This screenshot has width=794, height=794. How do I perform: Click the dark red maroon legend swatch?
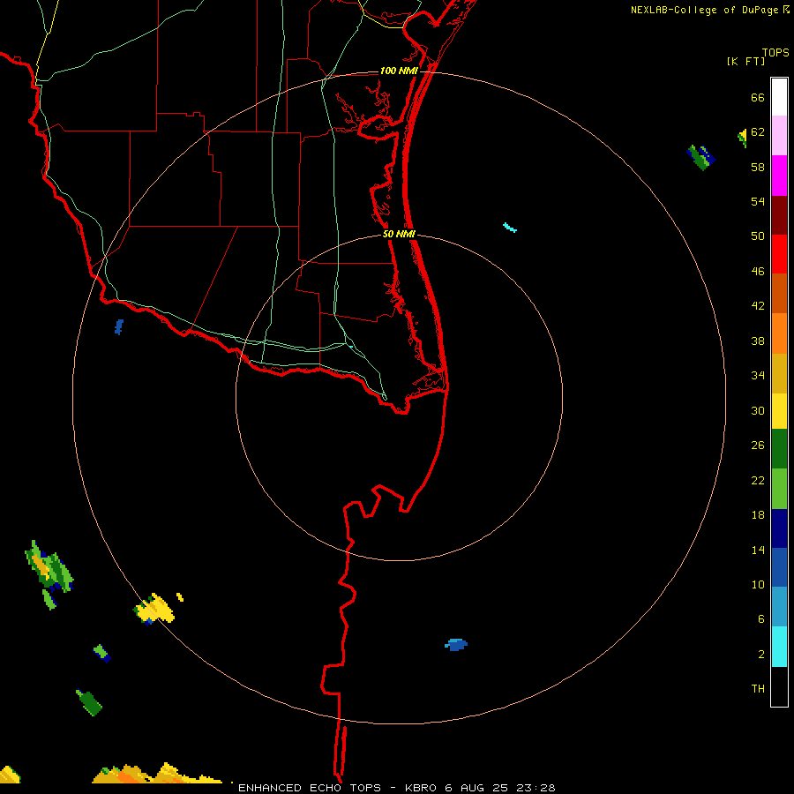(779, 214)
